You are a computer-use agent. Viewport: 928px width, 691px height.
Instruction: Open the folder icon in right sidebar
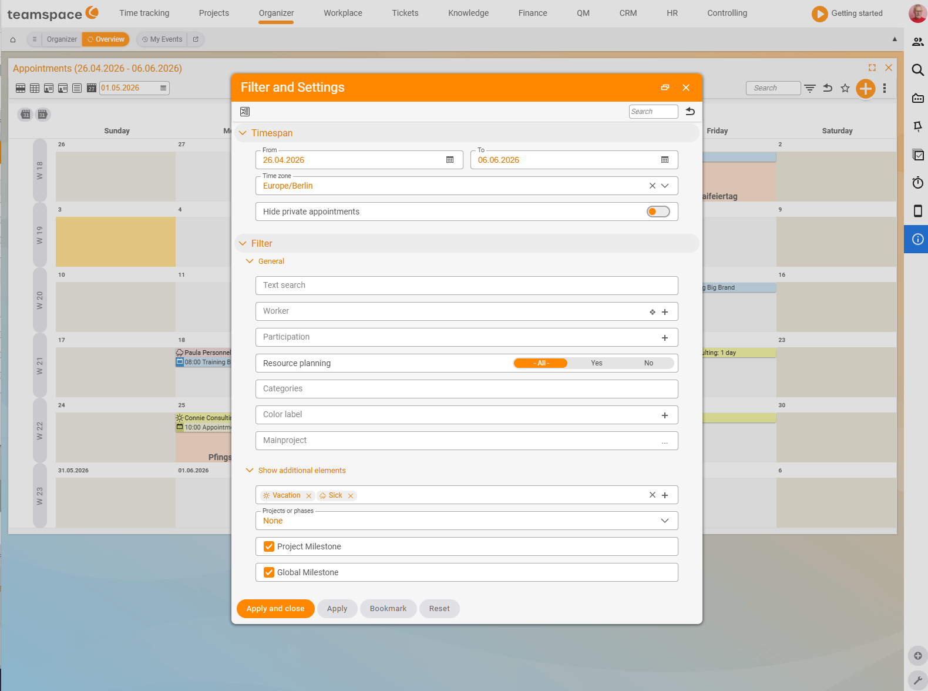coord(917,98)
